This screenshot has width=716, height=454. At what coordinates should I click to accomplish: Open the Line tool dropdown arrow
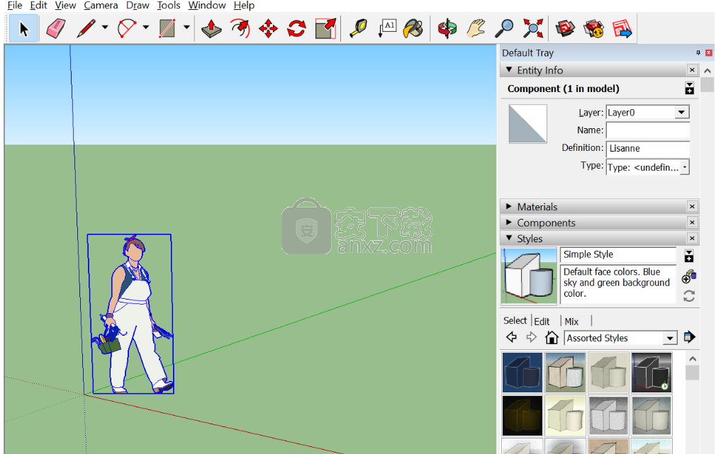(105, 28)
